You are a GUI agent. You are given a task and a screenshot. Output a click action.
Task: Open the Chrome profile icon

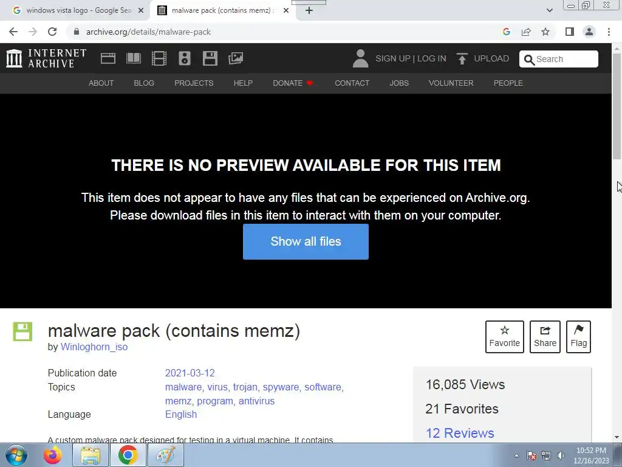589,32
